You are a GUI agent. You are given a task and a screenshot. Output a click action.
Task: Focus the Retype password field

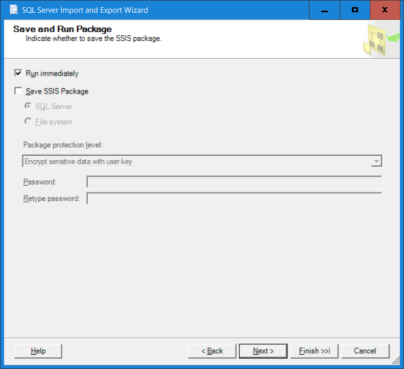[x=234, y=198]
